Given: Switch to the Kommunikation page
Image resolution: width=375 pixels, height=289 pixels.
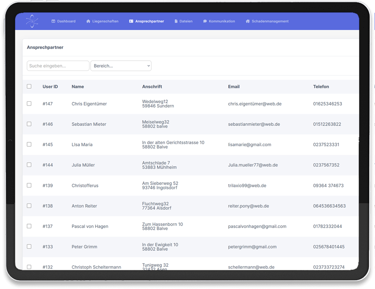Looking at the screenshot, I should pyautogui.click(x=222, y=21).
